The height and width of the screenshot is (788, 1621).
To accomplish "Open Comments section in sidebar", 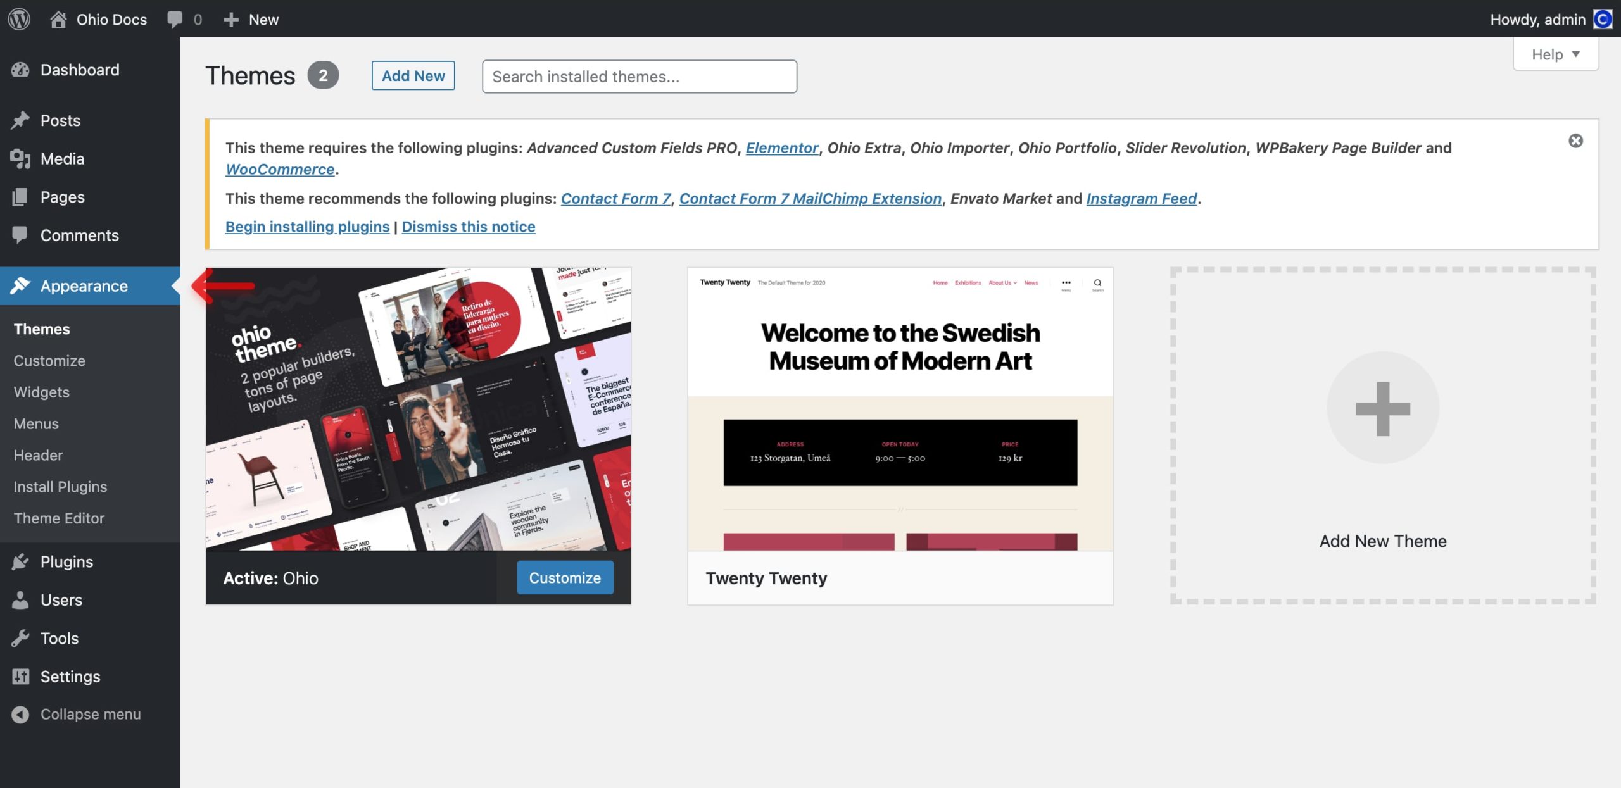I will (80, 235).
